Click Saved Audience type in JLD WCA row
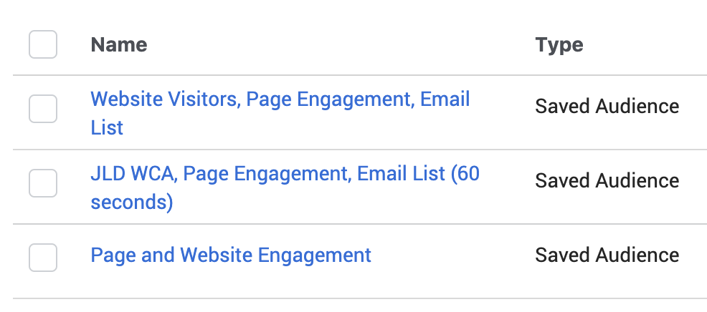This screenshot has width=707, height=312. (607, 181)
